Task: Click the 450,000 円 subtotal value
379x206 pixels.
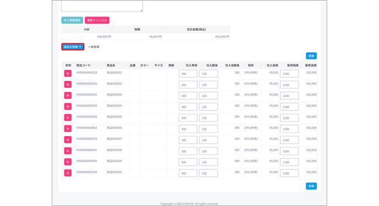Action: pyautogui.click(x=104, y=37)
